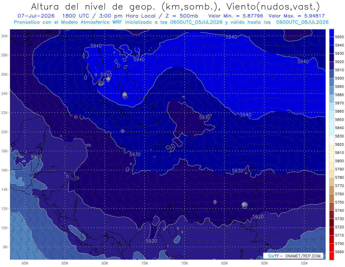Click the 24N latitude axis label
Screen dimensions: 345x267
[x=4, y=94]
